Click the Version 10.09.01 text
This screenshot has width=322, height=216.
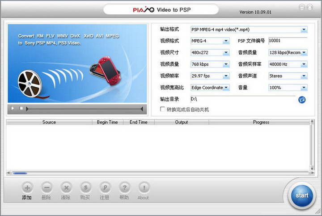255,12
